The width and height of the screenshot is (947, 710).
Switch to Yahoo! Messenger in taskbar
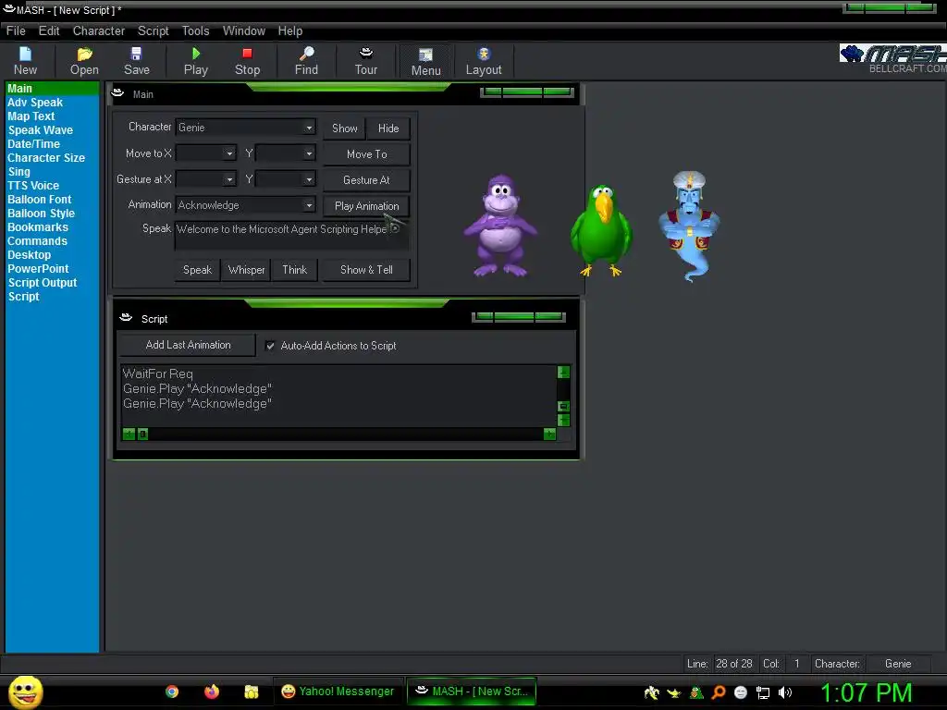[338, 692]
